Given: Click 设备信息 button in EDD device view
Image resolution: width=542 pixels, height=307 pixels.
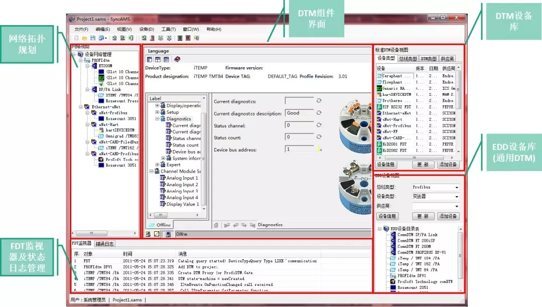Looking at the screenshot, I should click(x=387, y=216).
